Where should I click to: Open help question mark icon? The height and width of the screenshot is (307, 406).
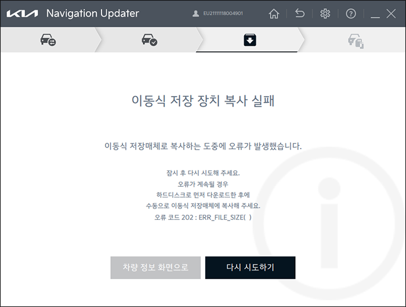[351, 13]
